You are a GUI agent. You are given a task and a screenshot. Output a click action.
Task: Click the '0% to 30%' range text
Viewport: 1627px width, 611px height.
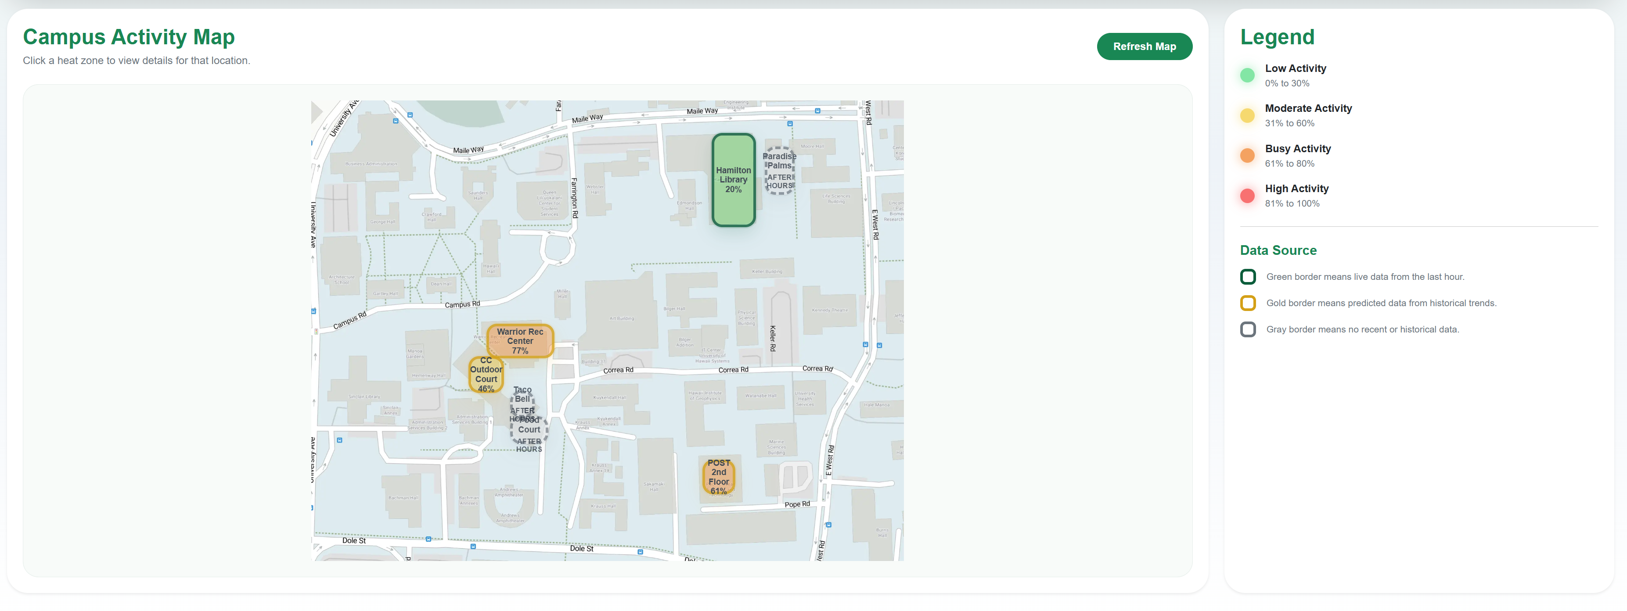[x=1287, y=83]
